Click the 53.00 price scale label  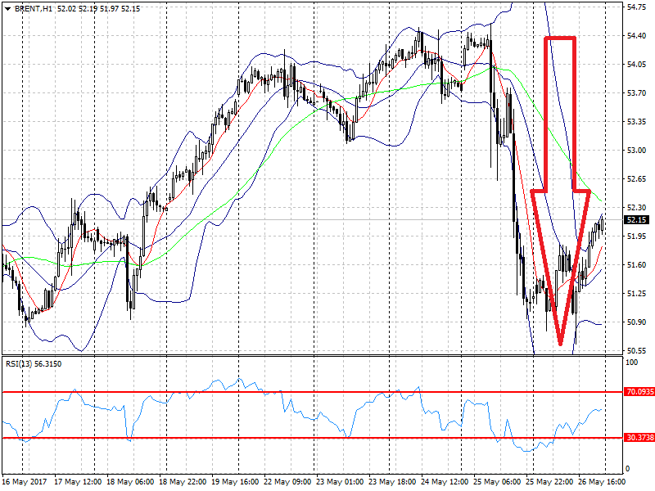coord(635,151)
